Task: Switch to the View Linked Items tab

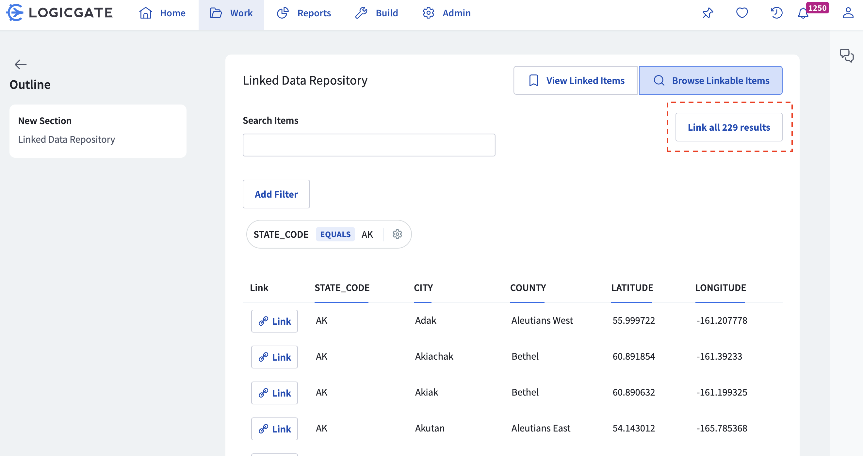Action: (x=575, y=80)
